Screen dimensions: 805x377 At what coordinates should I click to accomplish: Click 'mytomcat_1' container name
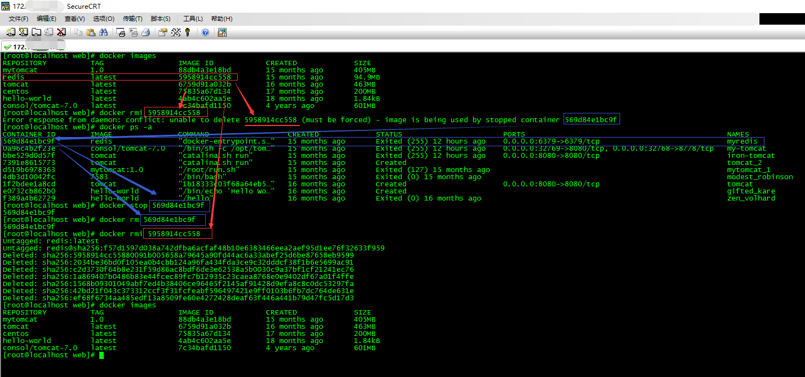[x=749, y=170]
